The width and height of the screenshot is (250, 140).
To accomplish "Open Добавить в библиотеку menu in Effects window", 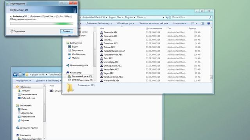I will (99, 23).
